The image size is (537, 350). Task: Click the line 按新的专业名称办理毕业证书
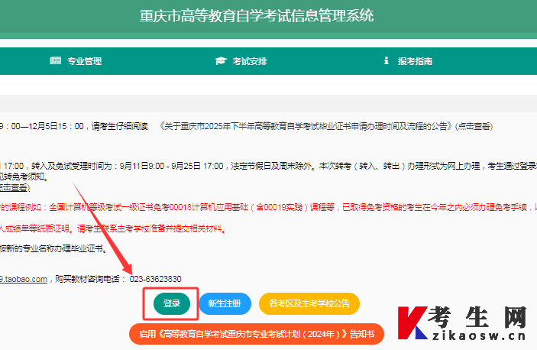(x=53, y=248)
